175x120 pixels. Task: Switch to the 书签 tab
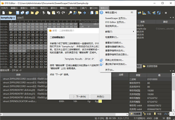[158, 114]
